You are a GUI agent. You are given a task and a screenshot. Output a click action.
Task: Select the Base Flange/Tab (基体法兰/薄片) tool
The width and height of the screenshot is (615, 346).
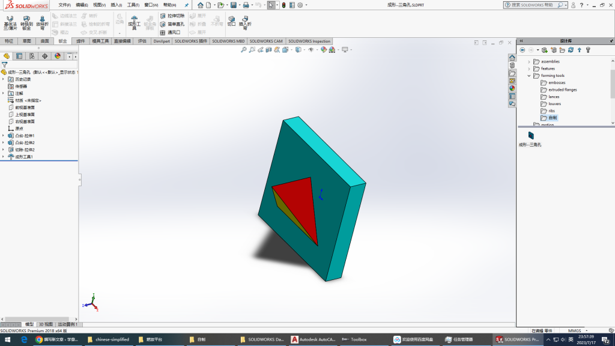[x=10, y=22]
